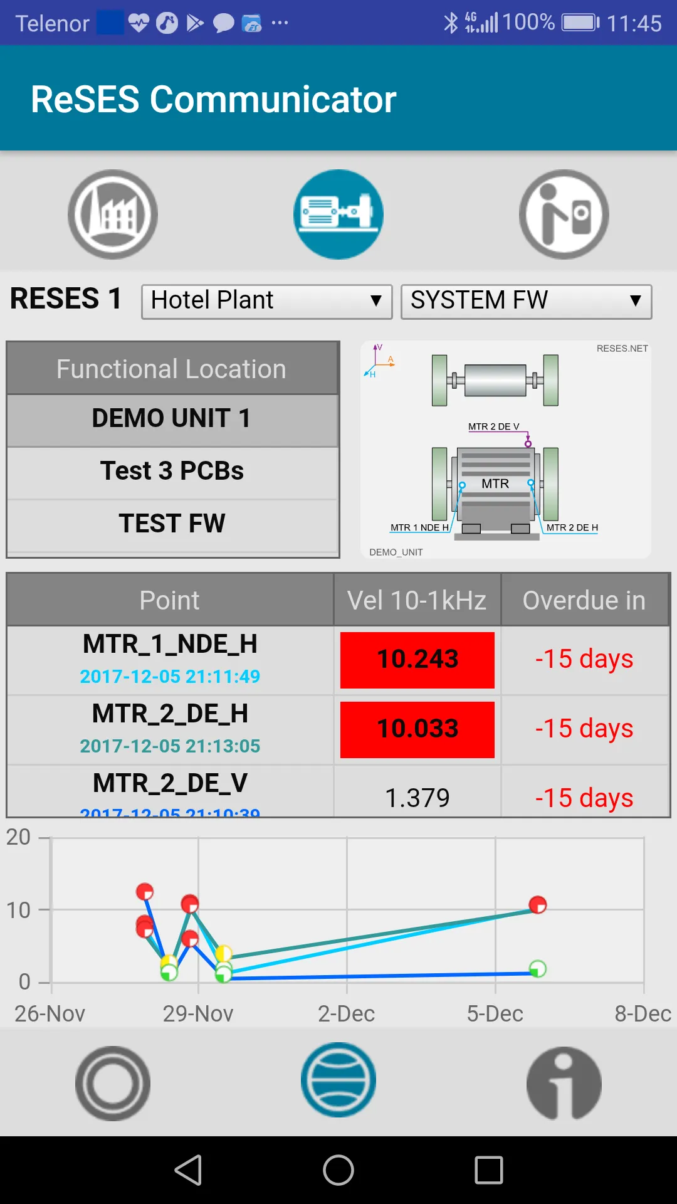
Task: Tap the ReSES Communicator app title
Action: click(214, 99)
